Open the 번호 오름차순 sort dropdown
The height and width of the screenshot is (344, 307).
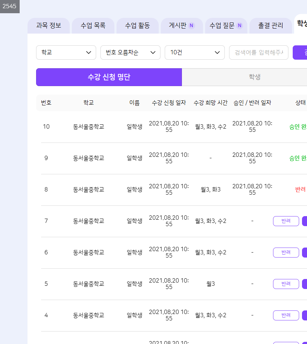130,53
